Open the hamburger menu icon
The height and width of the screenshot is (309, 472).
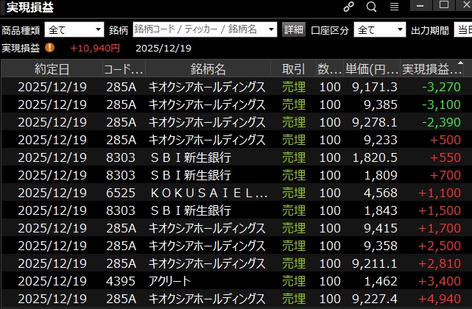395,7
